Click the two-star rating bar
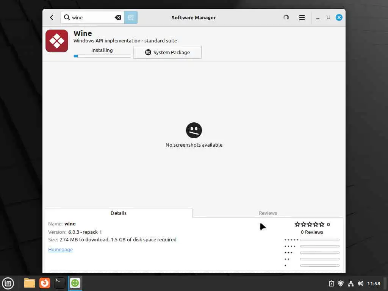Viewport: 388px width, 291px height. point(320,259)
